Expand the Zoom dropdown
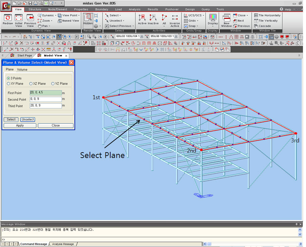306x247 pixels. tap(52, 21)
